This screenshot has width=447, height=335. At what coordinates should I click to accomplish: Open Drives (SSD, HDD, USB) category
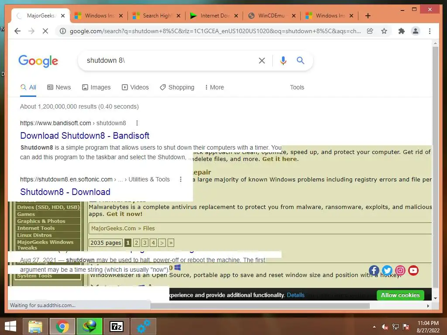click(48, 207)
